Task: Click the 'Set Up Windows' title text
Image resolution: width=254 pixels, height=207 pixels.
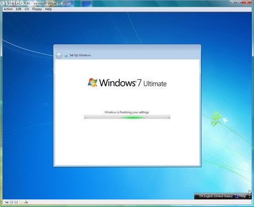Action: 80,55
